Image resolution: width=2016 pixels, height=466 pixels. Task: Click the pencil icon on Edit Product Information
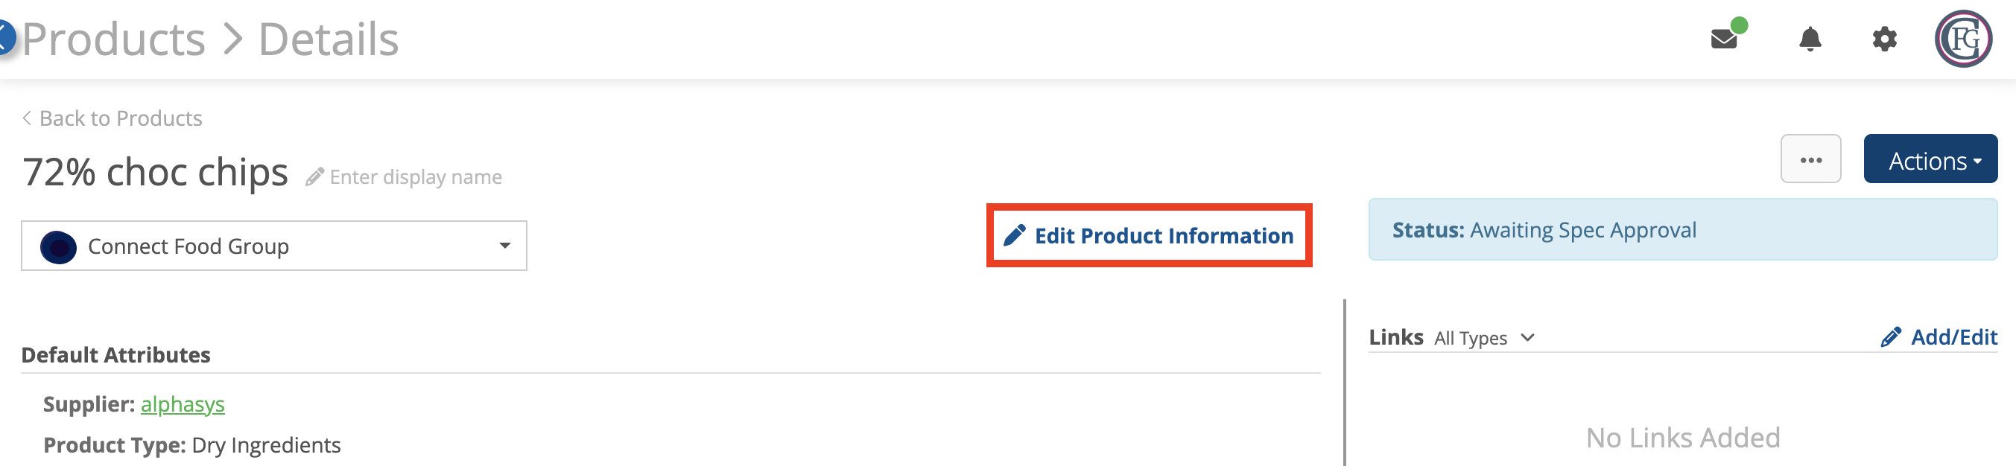[x=1014, y=235]
